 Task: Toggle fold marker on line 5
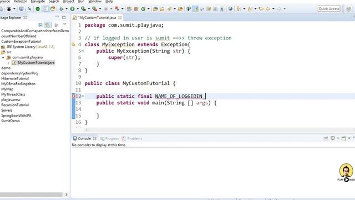click(83, 51)
